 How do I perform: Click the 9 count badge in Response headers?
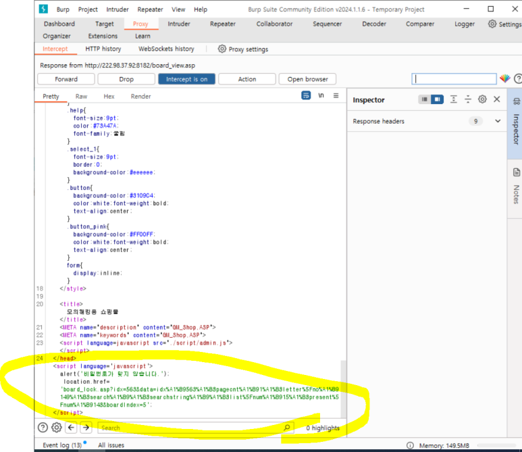click(x=475, y=121)
